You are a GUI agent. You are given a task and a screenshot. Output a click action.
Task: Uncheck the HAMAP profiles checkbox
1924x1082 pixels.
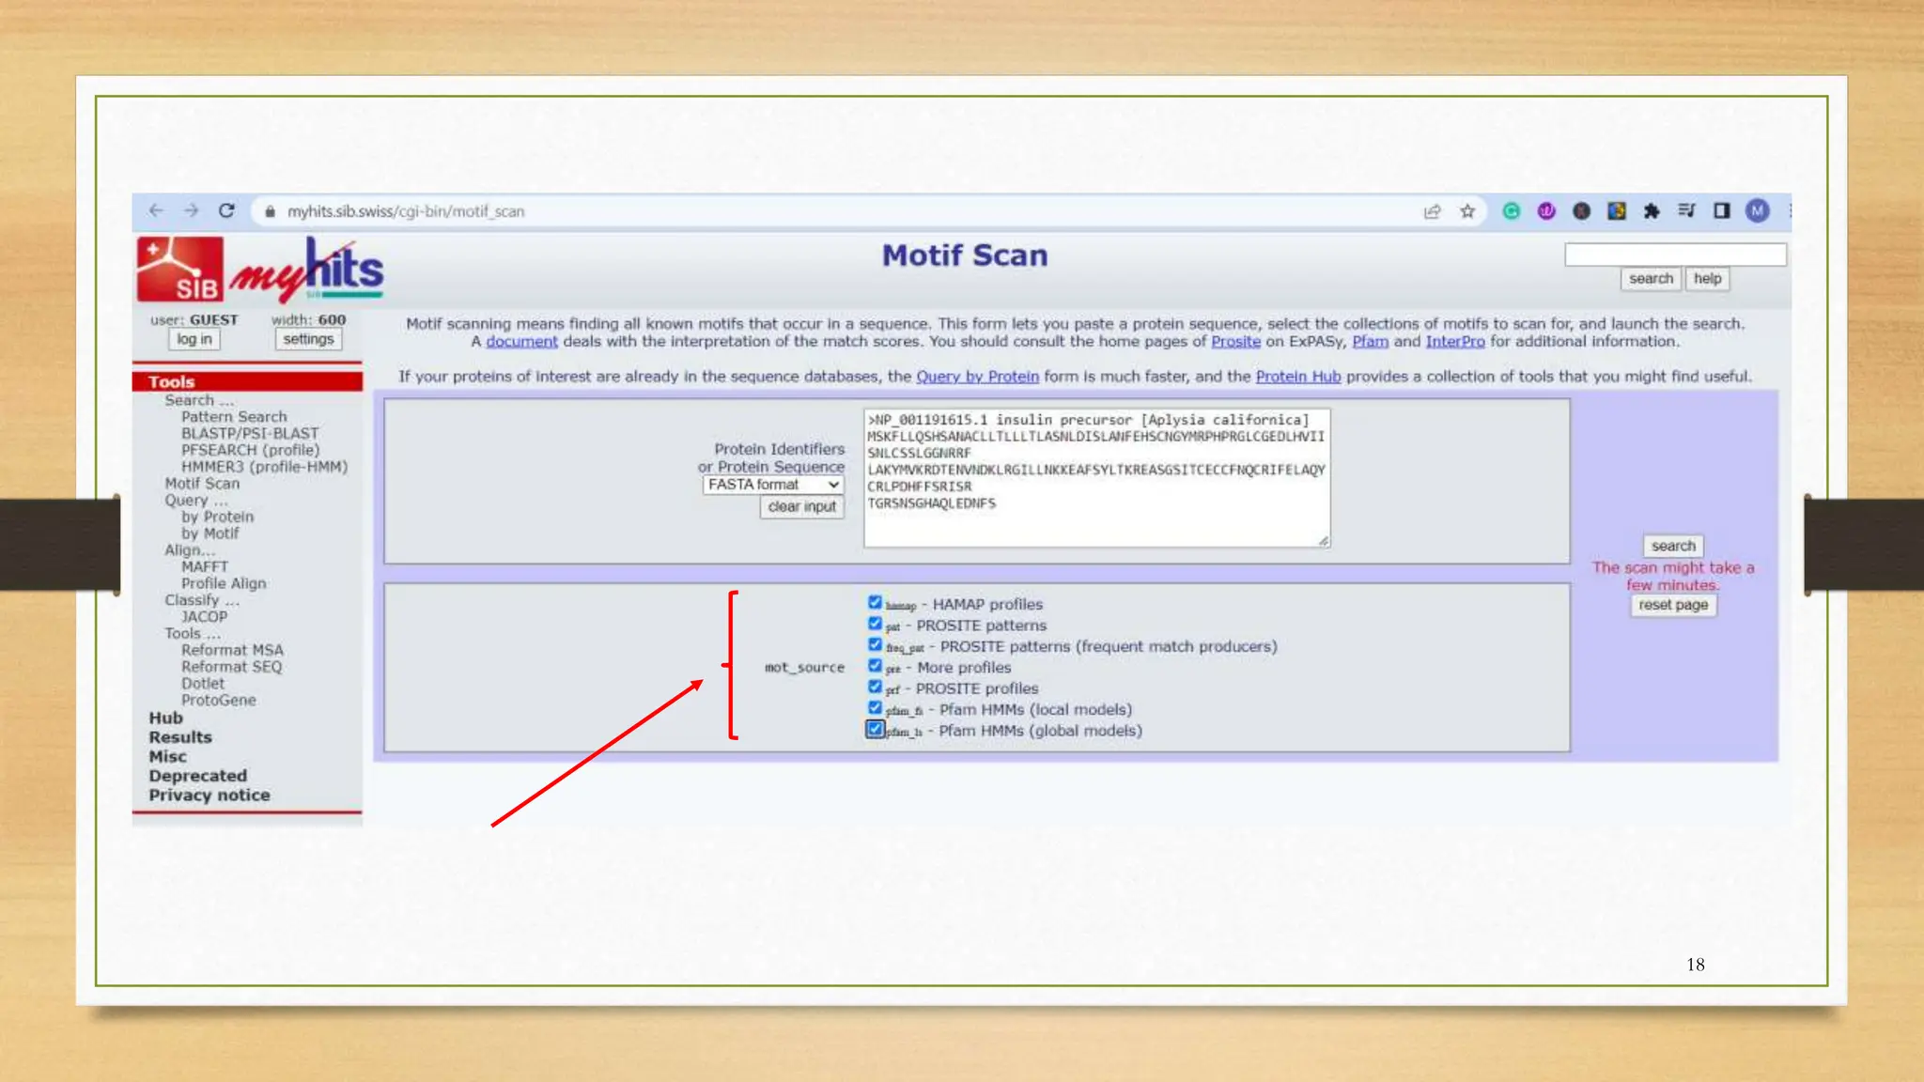[x=875, y=602]
